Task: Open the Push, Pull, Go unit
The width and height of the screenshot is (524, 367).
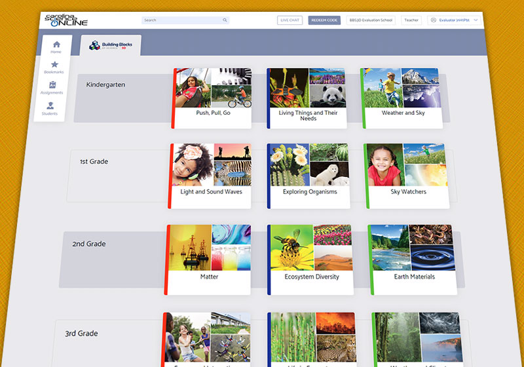Action: [212, 97]
